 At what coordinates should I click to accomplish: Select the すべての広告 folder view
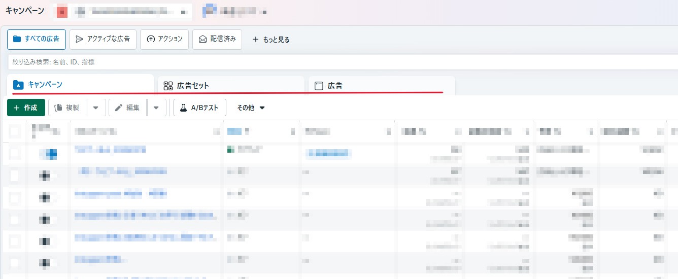click(x=37, y=39)
